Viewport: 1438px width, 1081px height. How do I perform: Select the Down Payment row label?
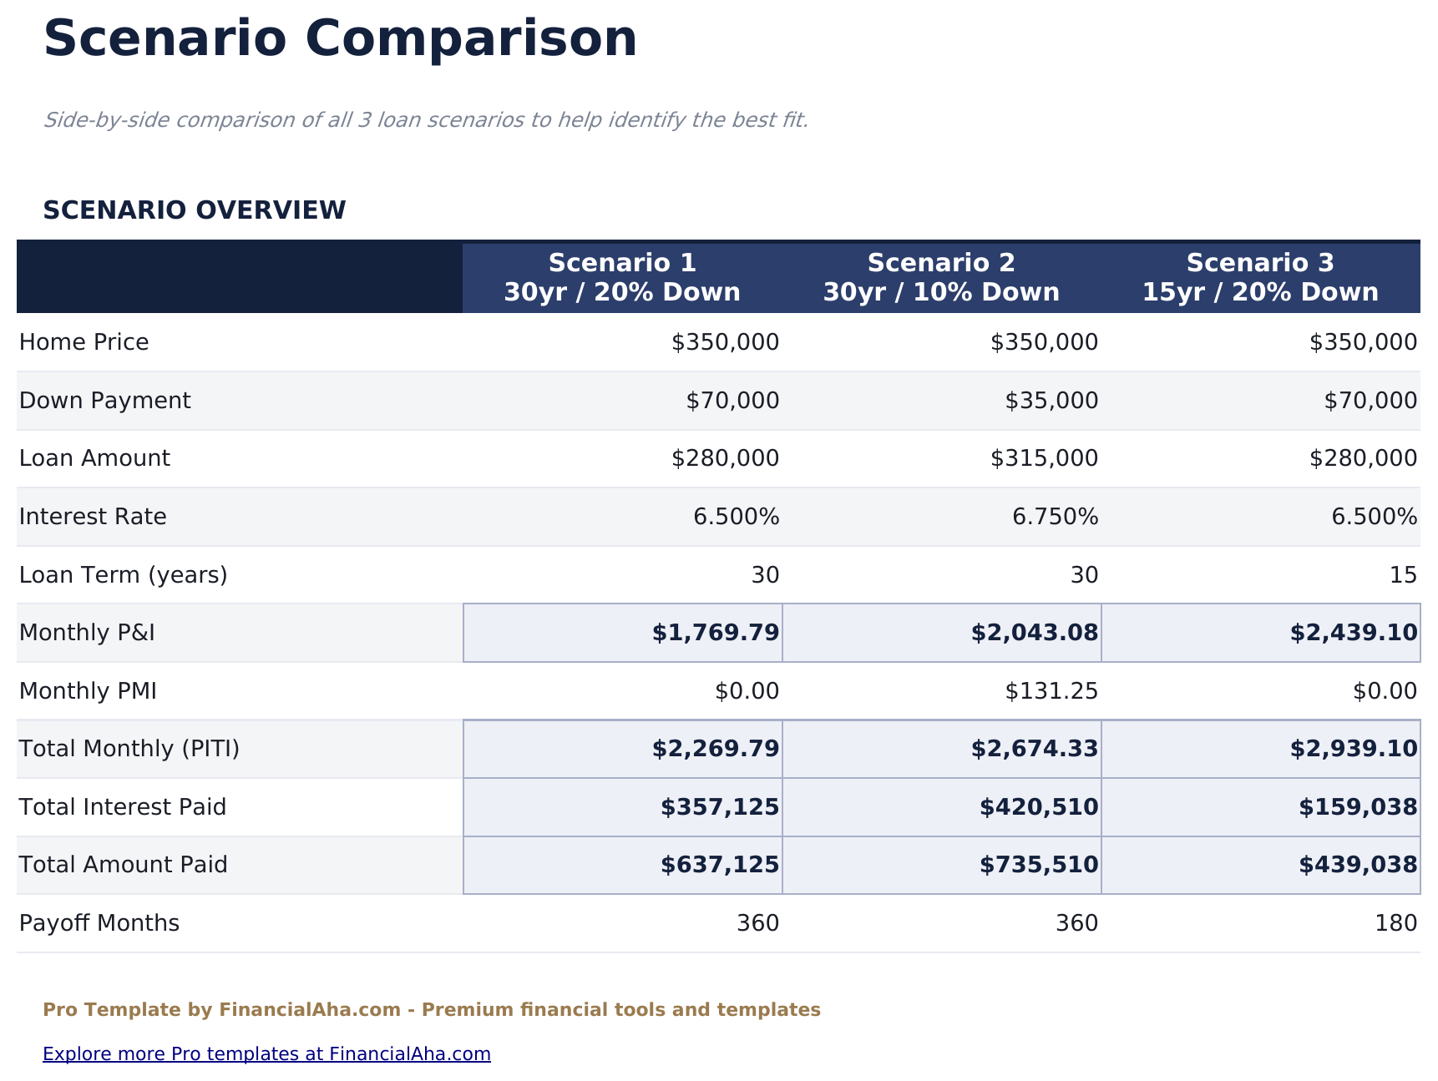click(x=104, y=400)
